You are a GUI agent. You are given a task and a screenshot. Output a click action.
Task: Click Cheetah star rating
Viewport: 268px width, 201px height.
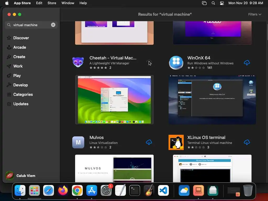[98, 68]
